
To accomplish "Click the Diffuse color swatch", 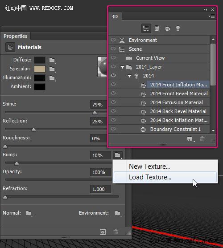I will (40, 60).
